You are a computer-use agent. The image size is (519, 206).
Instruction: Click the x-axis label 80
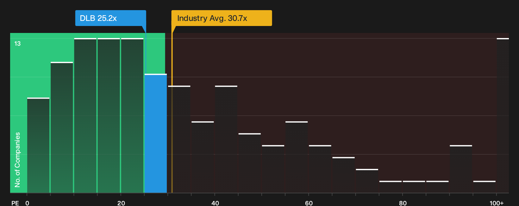click(403, 203)
